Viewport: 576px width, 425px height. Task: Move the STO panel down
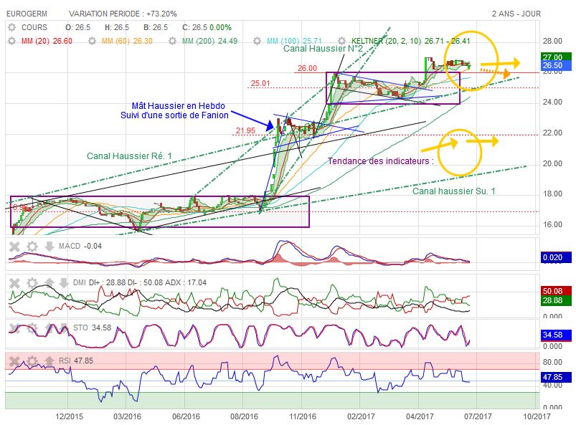(x=64, y=328)
